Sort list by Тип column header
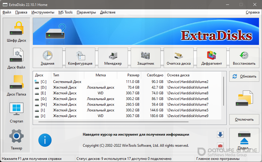The width and height of the screenshot is (262, 162). (67, 75)
